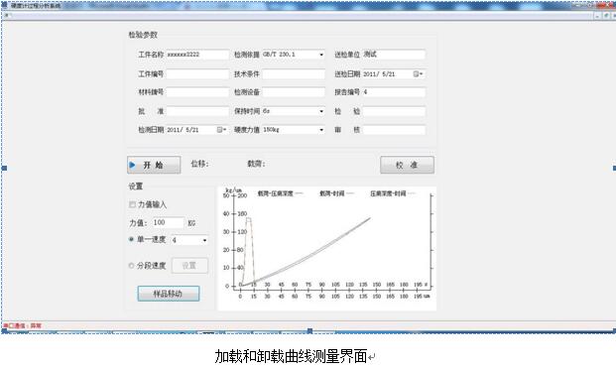This screenshot has height=369, width=616.
Task: Click the blue play arrow icon on 开始
Action: 133,165
